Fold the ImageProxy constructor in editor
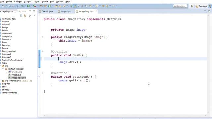Screen dimensions: 212x119 [x=42, y=37]
